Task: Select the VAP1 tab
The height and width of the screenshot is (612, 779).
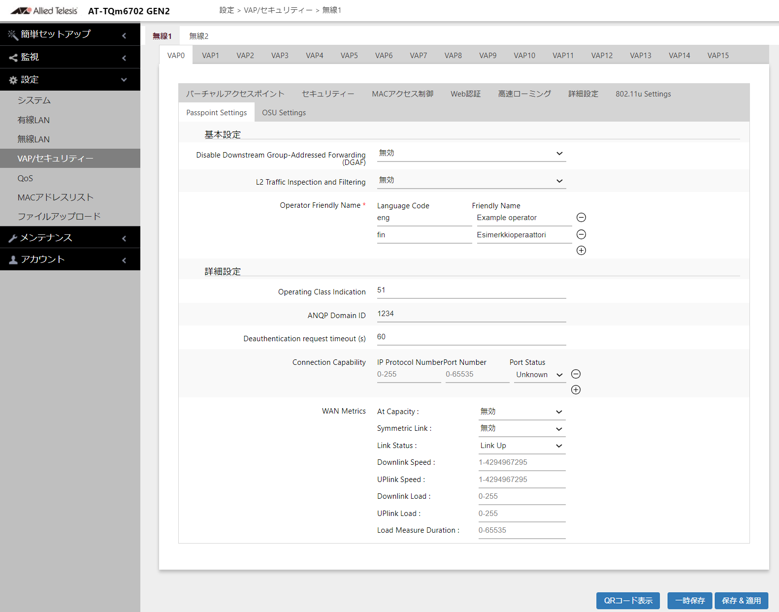Action: click(x=210, y=55)
